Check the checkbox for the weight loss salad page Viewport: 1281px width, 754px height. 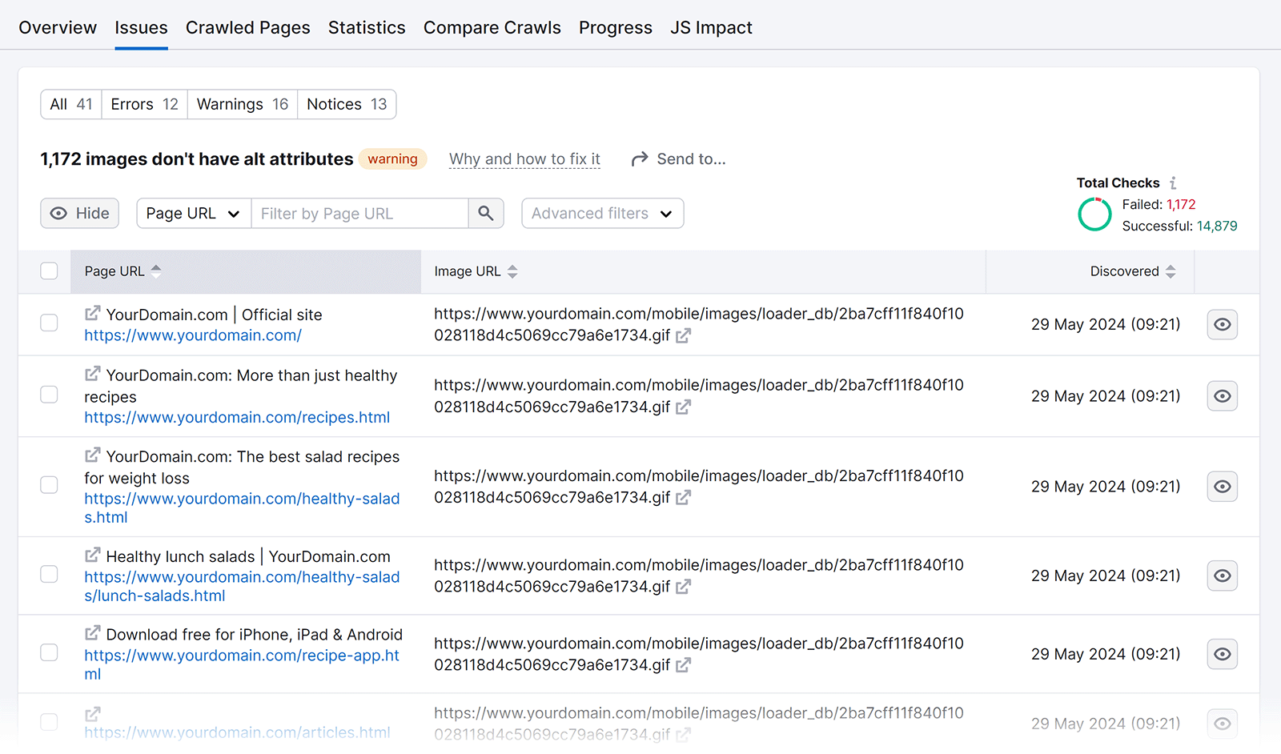[49, 484]
